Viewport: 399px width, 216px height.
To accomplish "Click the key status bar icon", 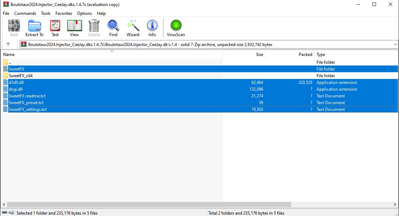I will pyautogui.click(x=11, y=213).
